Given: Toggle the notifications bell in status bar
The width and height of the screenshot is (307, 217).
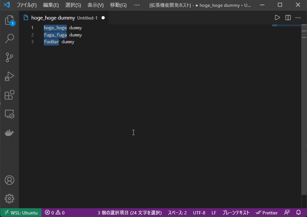Looking at the screenshot, I should click(298, 213).
